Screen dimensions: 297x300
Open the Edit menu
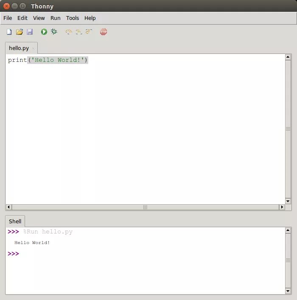point(22,18)
